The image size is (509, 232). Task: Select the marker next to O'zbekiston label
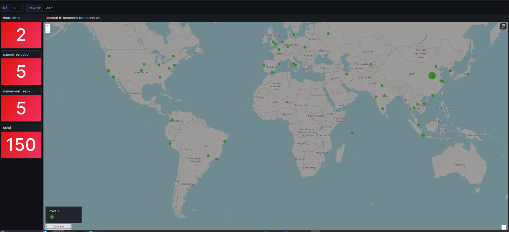point(371,64)
